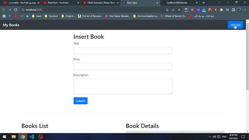This screenshot has height=140, width=249.
Task: Submit the Insert Book form
Action: [81, 101]
